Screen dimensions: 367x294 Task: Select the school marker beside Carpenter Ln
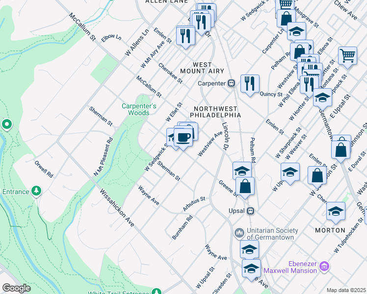click(x=296, y=31)
